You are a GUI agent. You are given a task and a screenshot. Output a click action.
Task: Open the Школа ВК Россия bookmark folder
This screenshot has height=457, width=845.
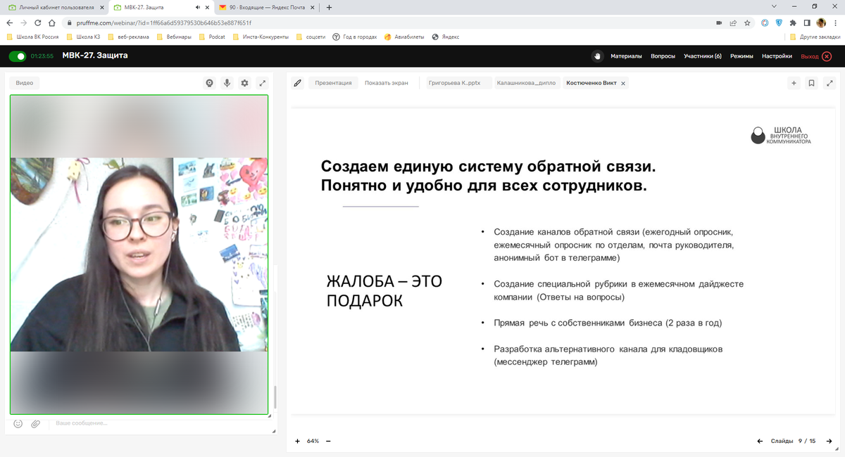pos(32,37)
